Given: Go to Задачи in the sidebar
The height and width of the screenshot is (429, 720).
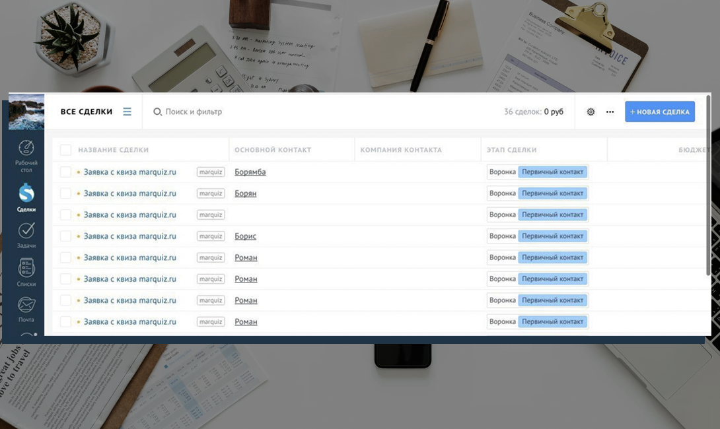Looking at the screenshot, I should [x=26, y=236].
